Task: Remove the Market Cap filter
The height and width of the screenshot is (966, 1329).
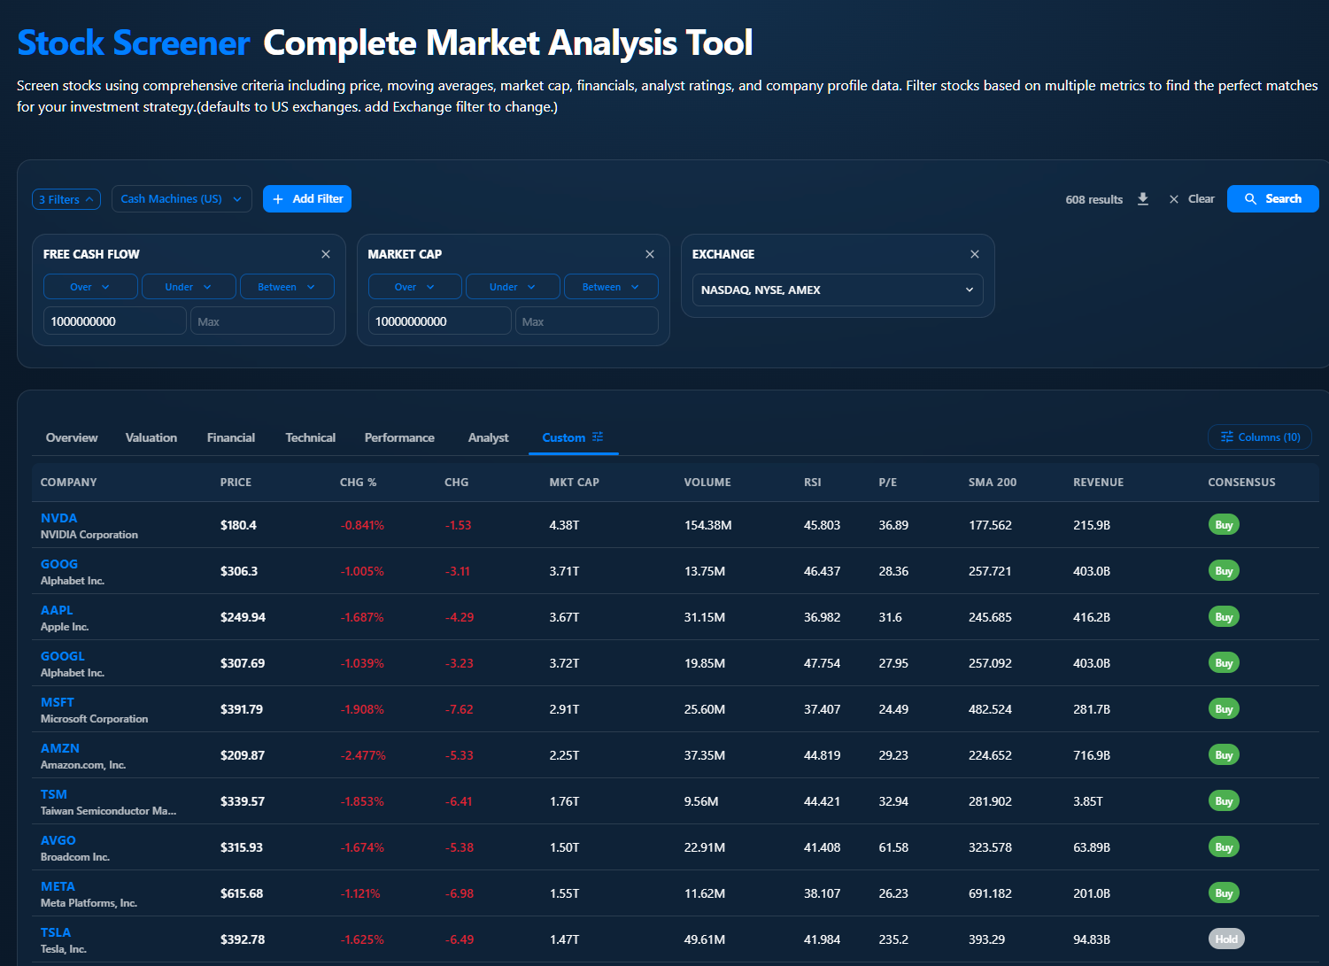Action: 650,254
